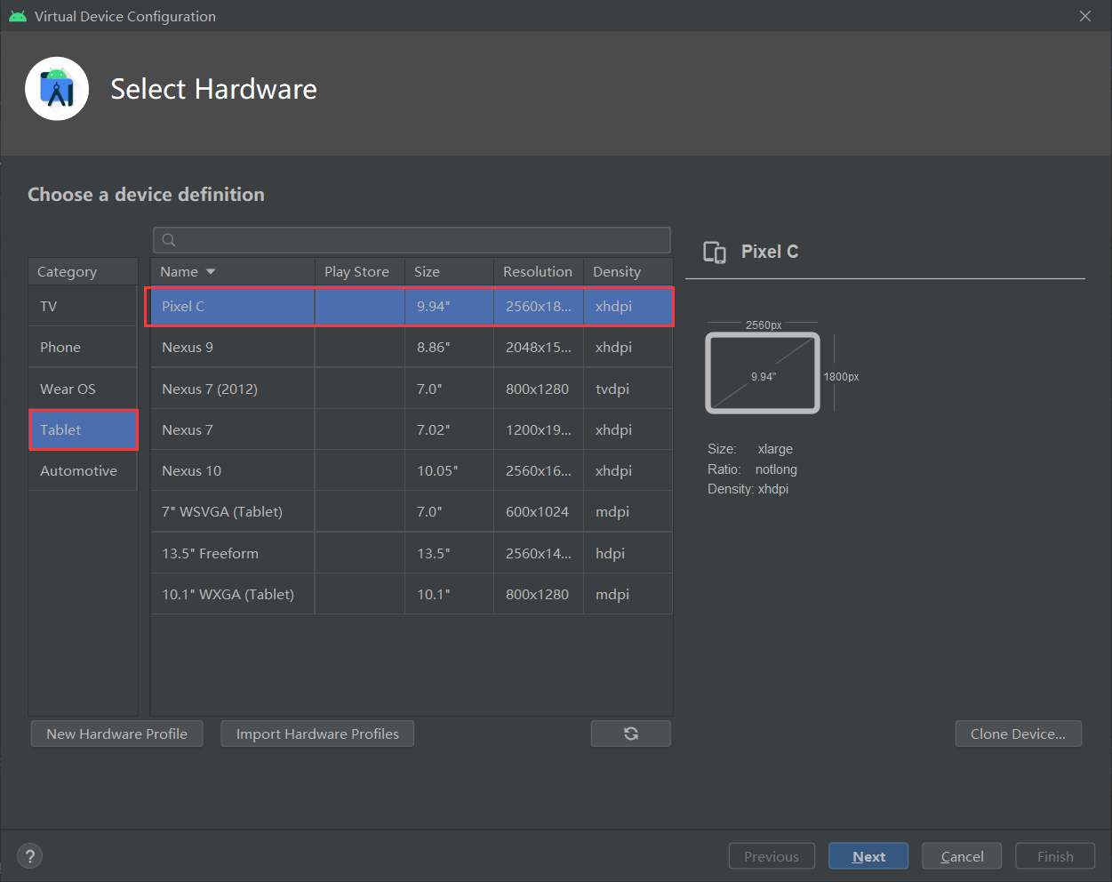Click Import Hardware Profiles button
This screenshot has height=882, width=1112.
317,734
